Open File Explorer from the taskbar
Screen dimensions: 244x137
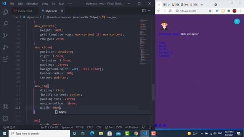pos(101,134)
